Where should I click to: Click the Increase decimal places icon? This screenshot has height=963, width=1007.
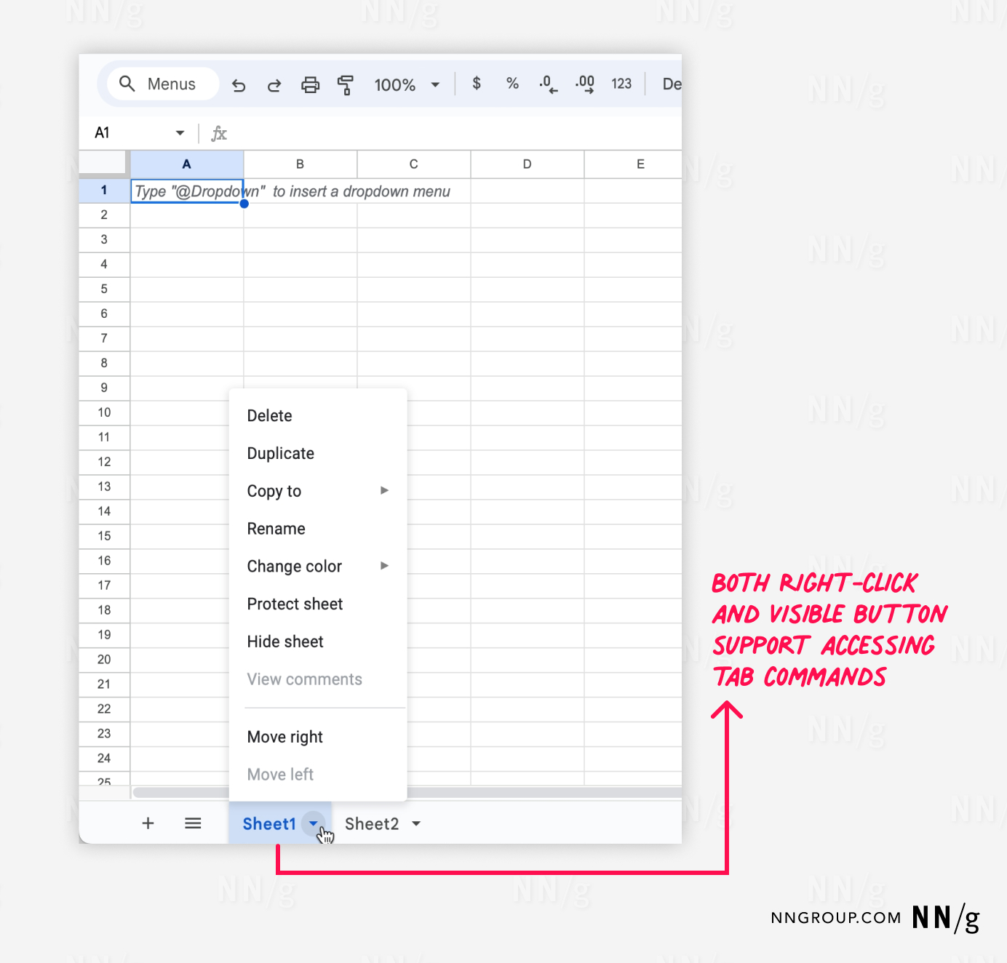(585, 84)
